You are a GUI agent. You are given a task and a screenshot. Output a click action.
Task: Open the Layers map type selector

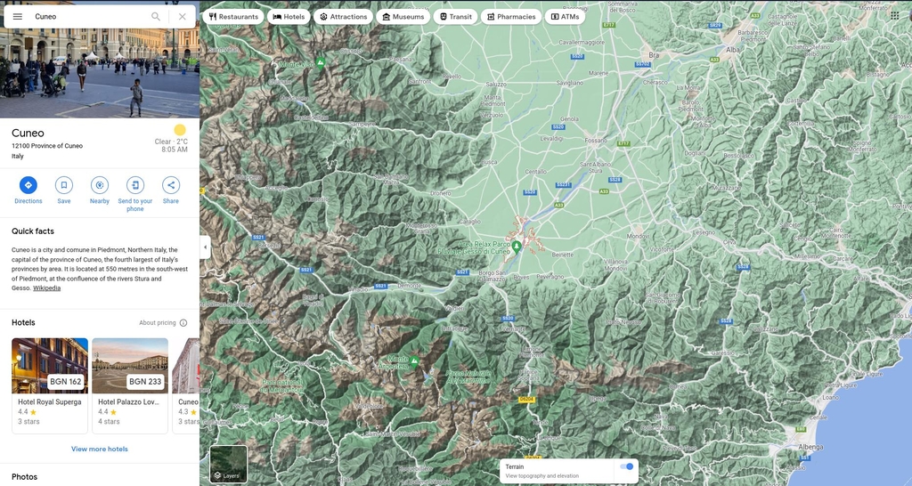[228, 464]
